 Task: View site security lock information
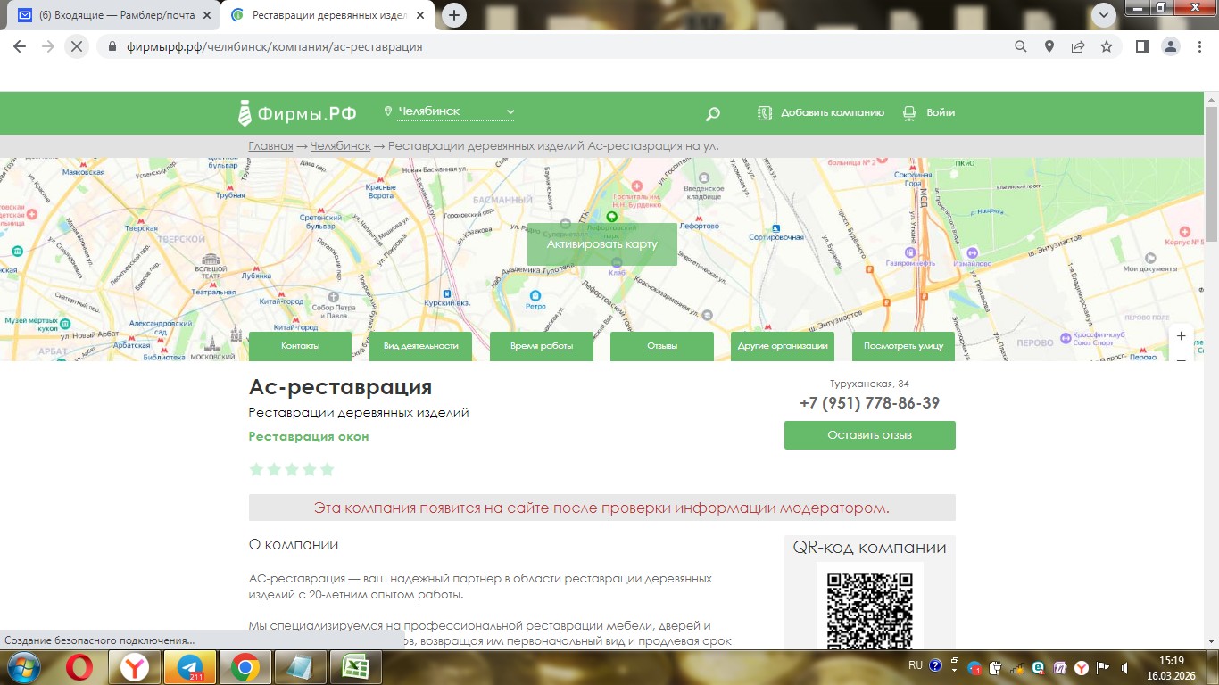112,46
